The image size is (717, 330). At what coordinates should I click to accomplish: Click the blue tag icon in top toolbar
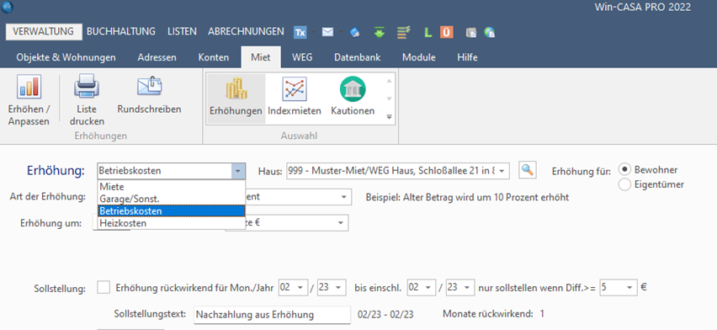point(355,33)
